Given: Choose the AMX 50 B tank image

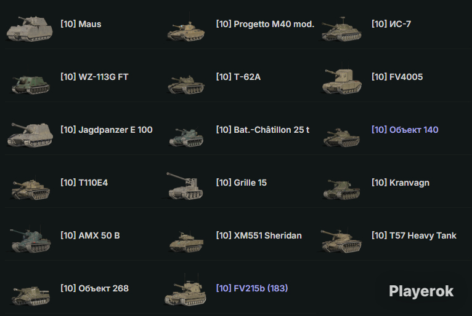Looking at the screenshot, I should click(30, 240).
